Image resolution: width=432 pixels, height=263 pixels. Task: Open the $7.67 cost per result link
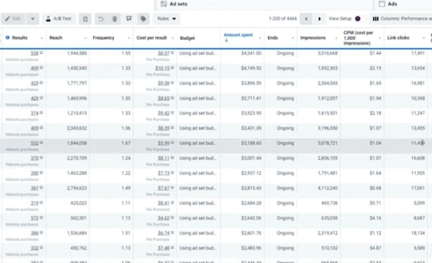click(164, 188)
